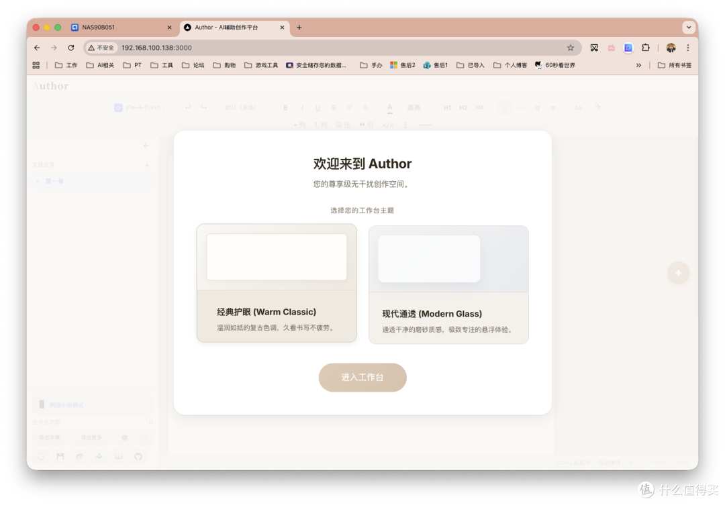
Task: Open the 个人博客 bookmarks folder
Action: click(x=510, y=65)
